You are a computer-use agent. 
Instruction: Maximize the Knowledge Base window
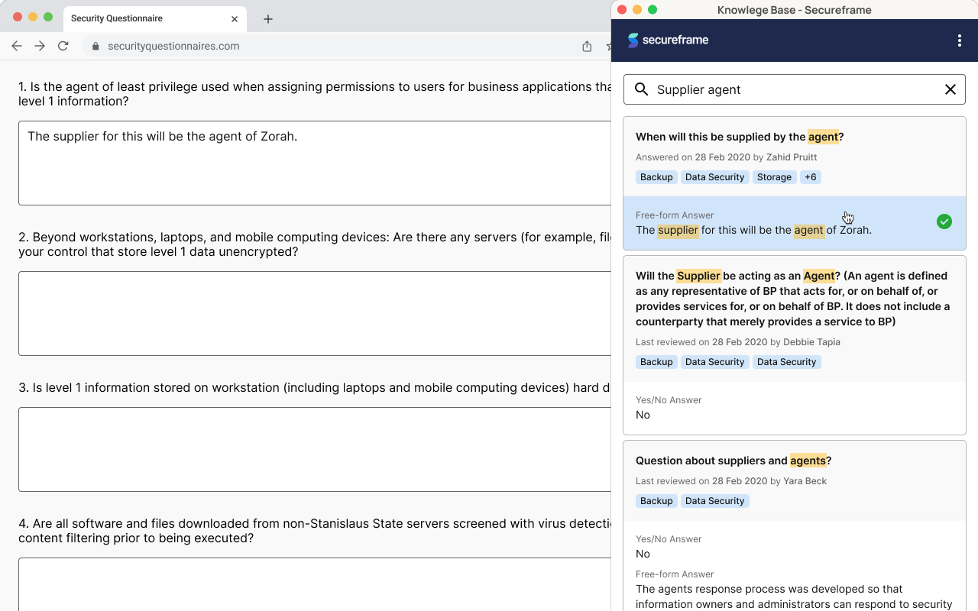click(653, 10)
